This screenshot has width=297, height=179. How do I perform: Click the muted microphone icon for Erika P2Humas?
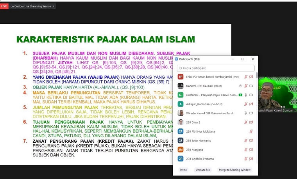click(x=246, y=77)
